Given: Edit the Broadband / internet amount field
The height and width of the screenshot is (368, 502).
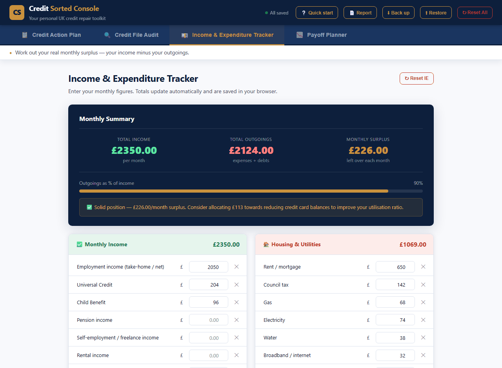Looking at the screenshot, I should 395,355.
